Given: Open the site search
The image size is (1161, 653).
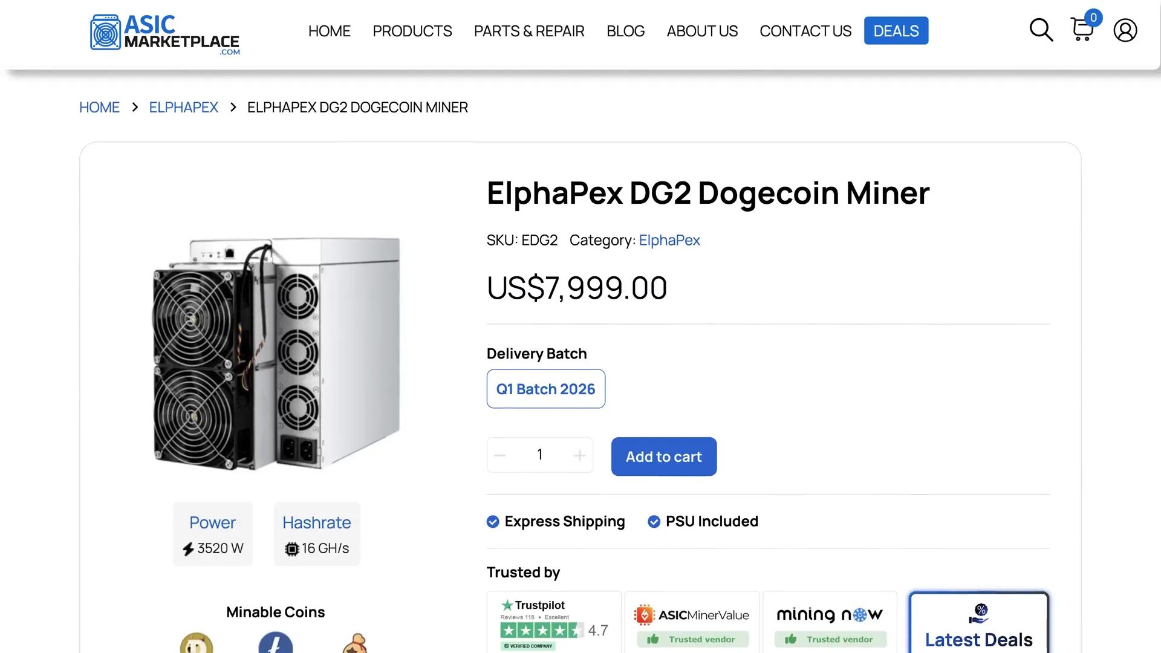Looking at the screenshot, I should tap(1041, 30).
